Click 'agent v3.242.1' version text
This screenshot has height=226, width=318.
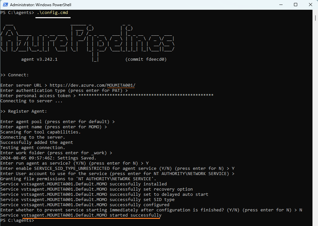[x=39, y=59]
